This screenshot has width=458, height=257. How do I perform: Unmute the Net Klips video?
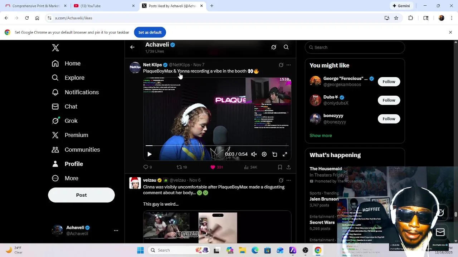click(254, 154)
